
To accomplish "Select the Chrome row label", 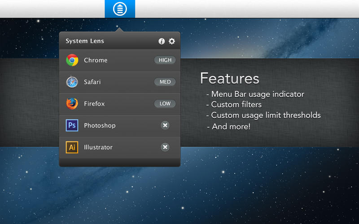I will 96,60.
